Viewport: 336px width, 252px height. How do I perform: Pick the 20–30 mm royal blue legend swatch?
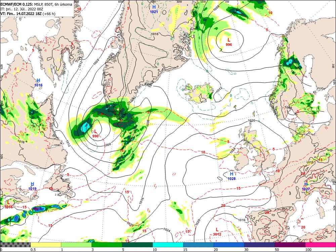coord(229,245)
